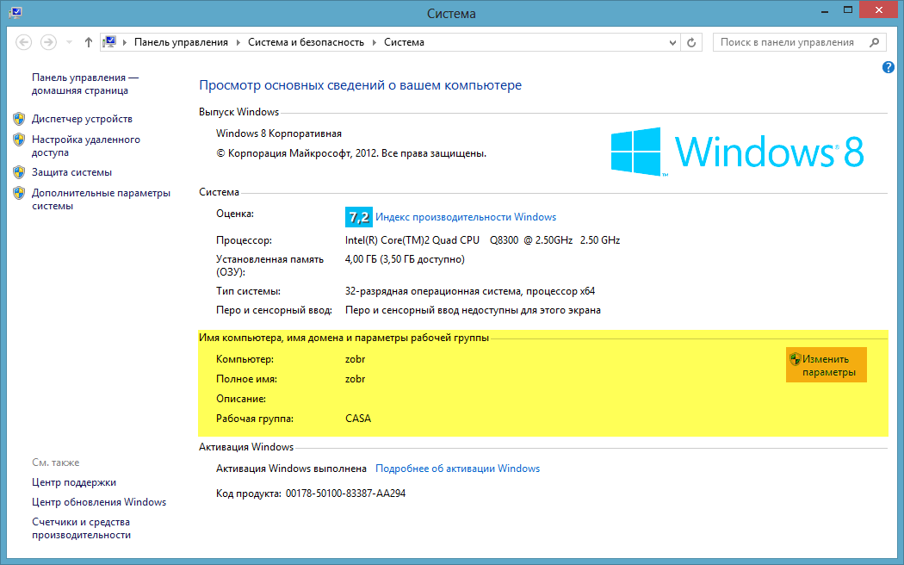
Task: Click Windows 8 Корпоративная edition text
Action: 279,133
